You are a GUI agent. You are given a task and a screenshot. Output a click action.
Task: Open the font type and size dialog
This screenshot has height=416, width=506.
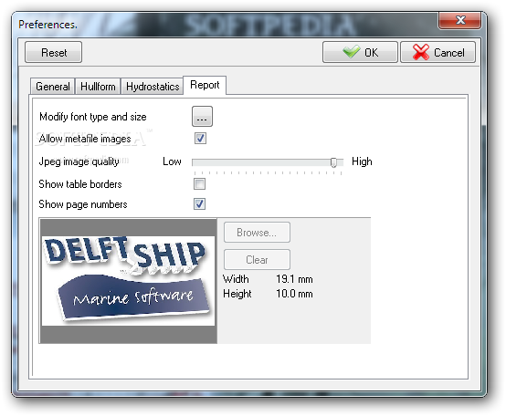coord(202,117)
